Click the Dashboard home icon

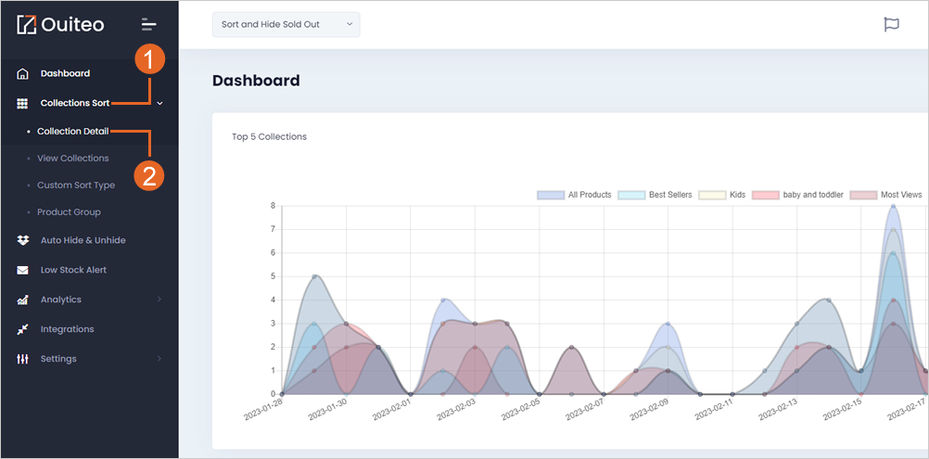point(22,74)
